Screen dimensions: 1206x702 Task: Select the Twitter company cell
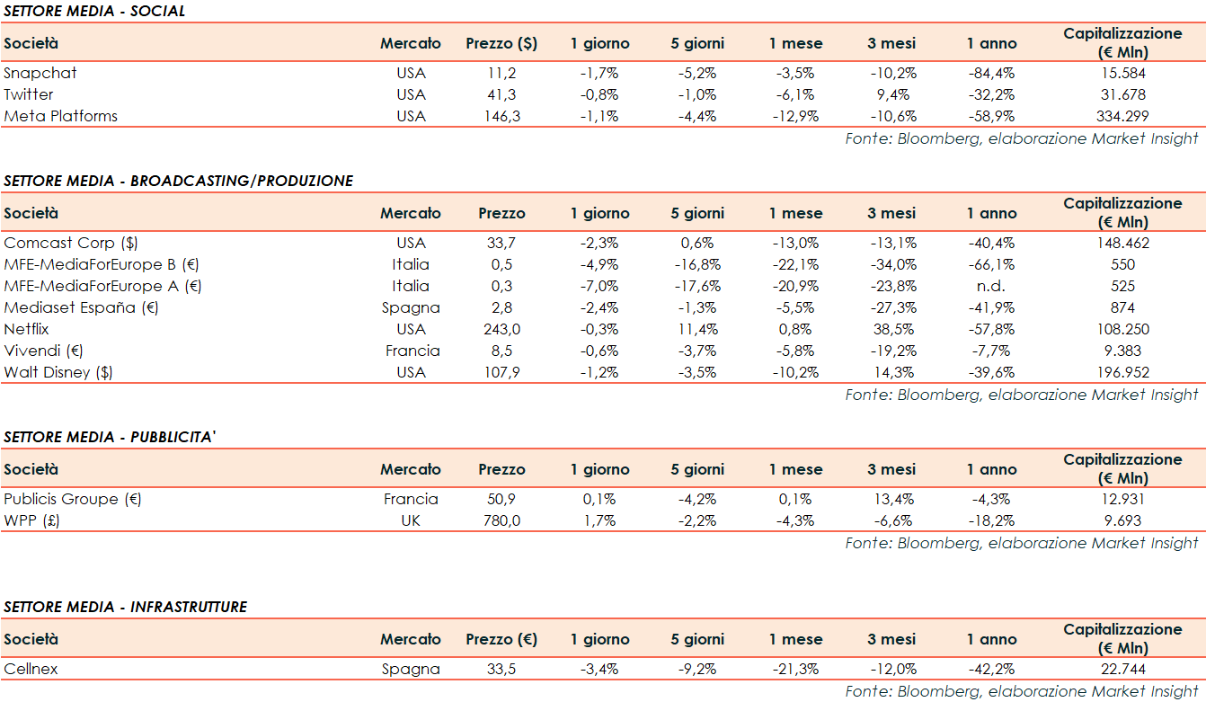click(x=29, y=94)
